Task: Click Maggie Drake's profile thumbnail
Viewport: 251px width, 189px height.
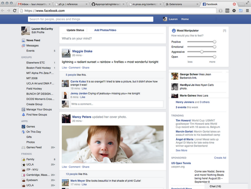Action: point(66,53)
